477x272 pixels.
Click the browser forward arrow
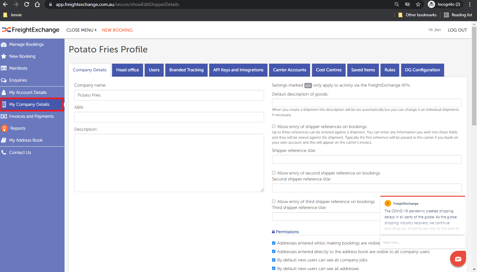[16, 4]
